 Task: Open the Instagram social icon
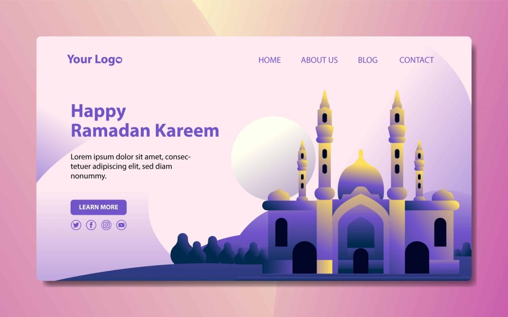106,225
